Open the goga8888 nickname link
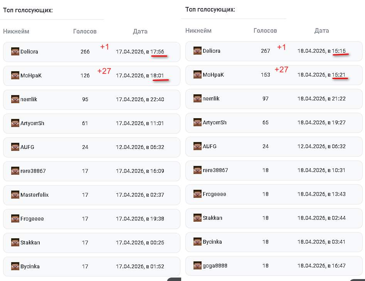 pos(215,266)
